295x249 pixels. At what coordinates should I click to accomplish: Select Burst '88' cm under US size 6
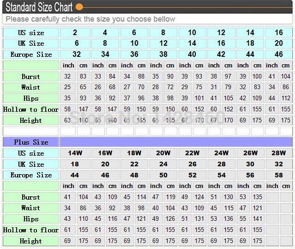coord(141,76)
